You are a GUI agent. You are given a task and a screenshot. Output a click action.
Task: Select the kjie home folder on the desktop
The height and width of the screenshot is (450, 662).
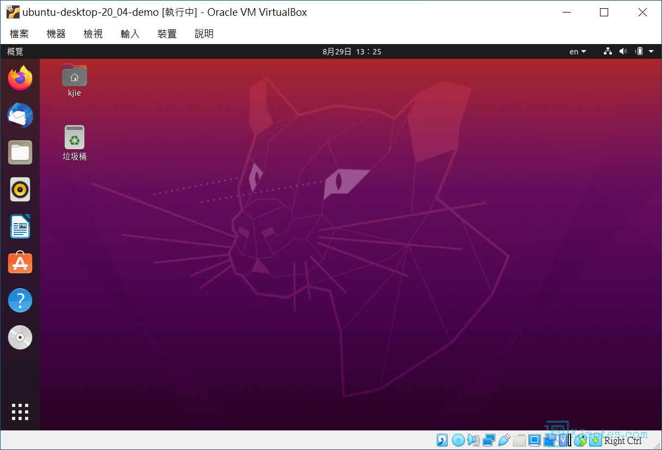[75, 80]
